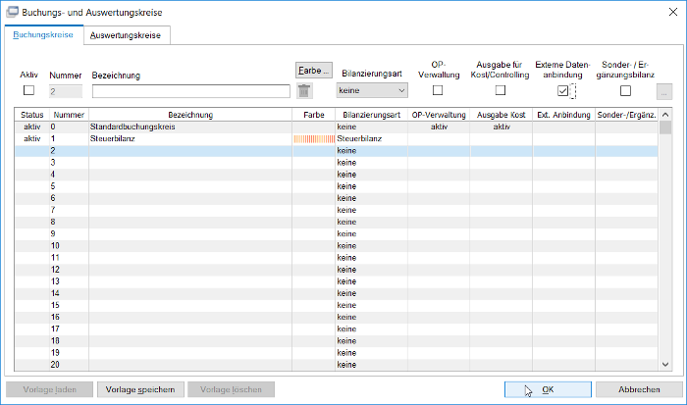Uncheck Externe Datenanbindung checkbox
This screenshot has height=405, width=687.
pos(563,90)
